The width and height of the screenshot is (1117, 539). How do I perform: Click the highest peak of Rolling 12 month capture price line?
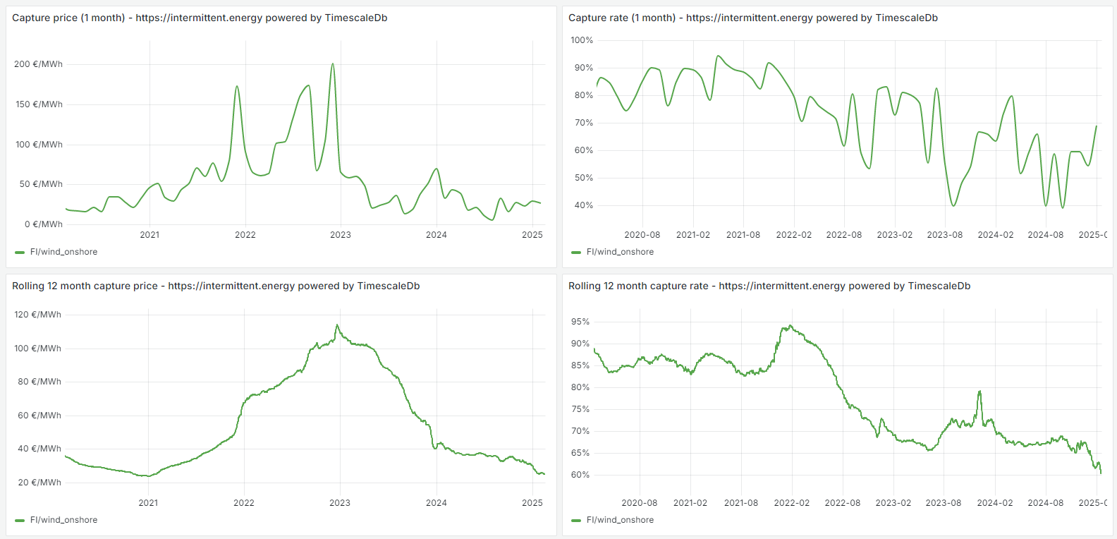(x=337, y=325)
